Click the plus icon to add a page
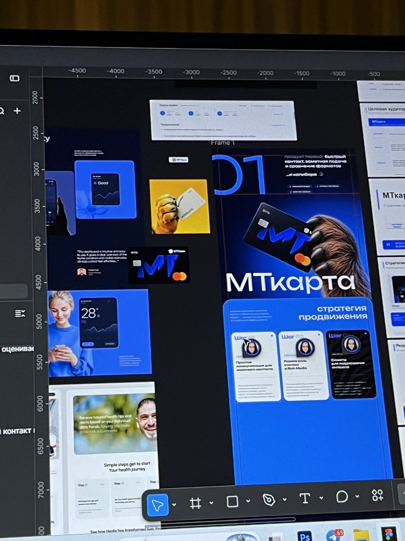 pos(17,111)
